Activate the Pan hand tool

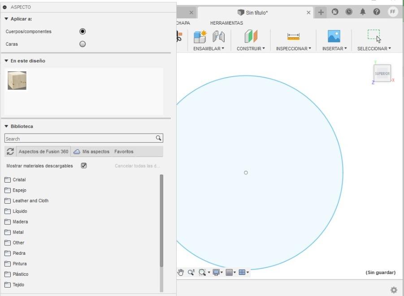181,272
